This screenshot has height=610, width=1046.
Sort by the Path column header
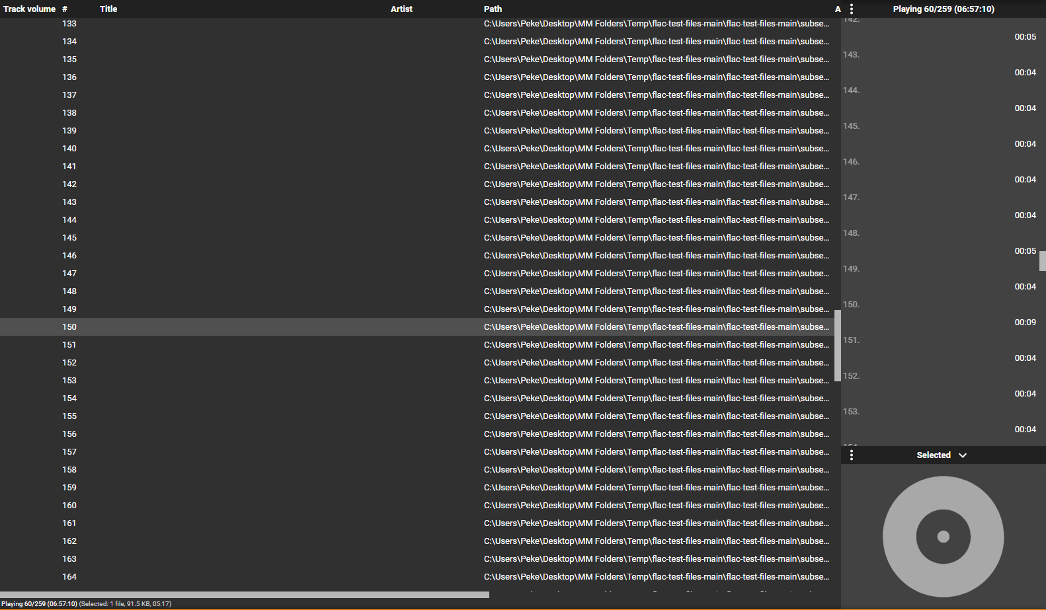[493, 9]
